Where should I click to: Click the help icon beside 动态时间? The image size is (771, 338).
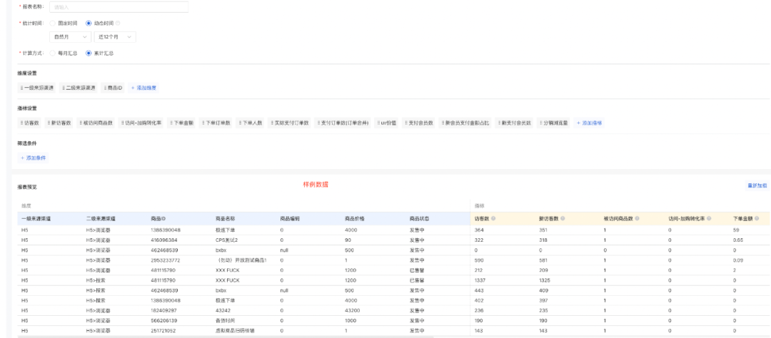pyautogui.click(x=118, y=23)
